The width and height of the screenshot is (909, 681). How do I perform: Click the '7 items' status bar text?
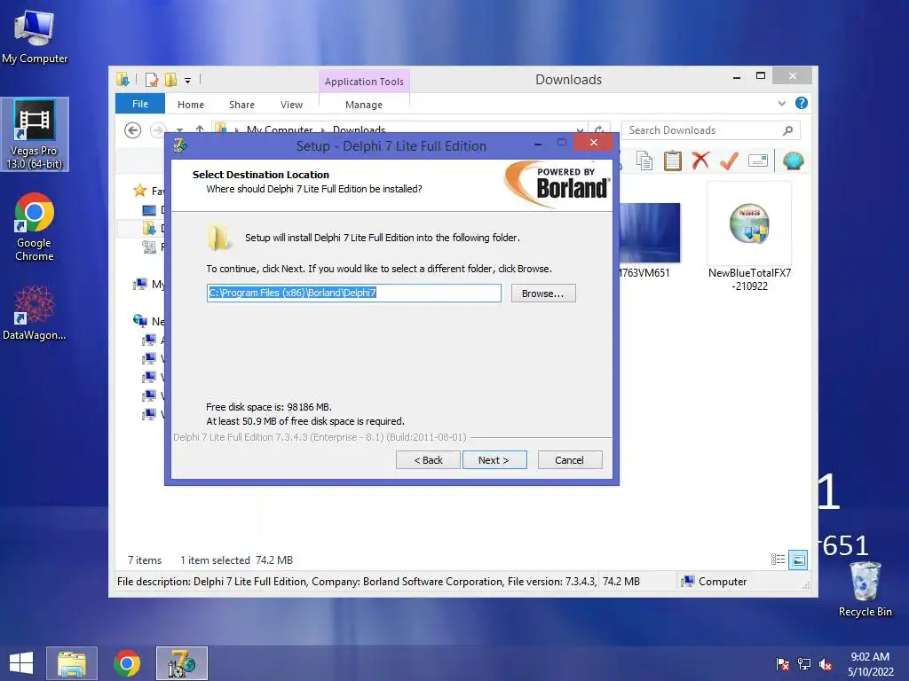pyautogui.click(x=145, y=560)
